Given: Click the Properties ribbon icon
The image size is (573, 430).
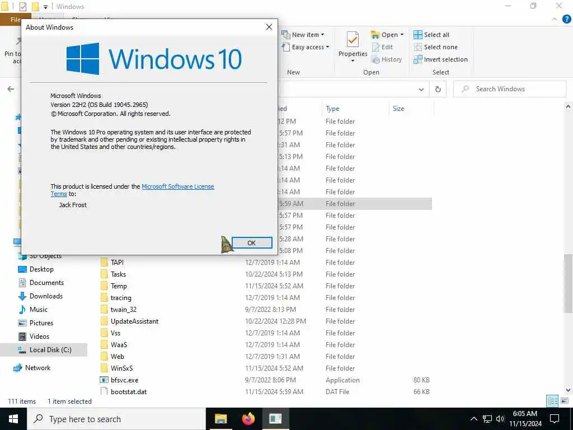Looking at the screenshot, I should [353, 39].
